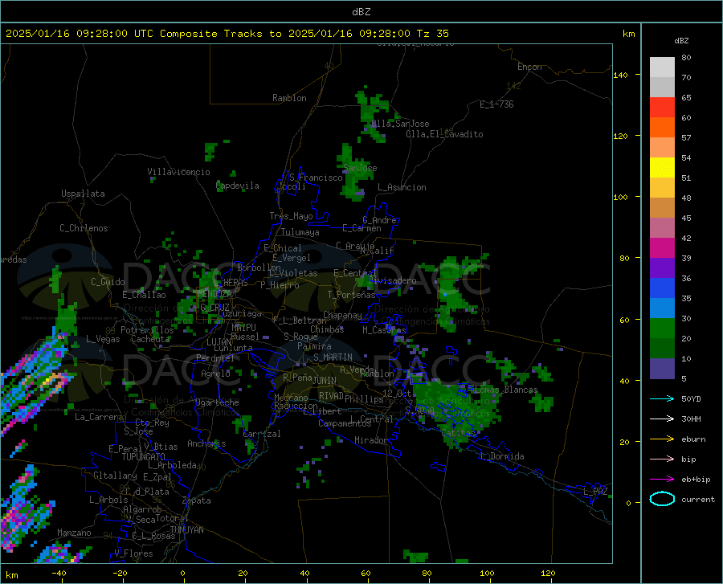The height and width of the screenshot is (584, 723).
Task: Click the TUPUNGATO map label
Action: [144, 457]
